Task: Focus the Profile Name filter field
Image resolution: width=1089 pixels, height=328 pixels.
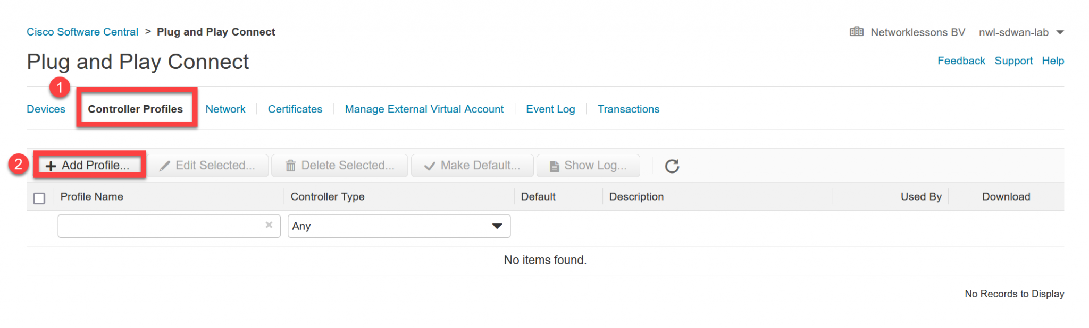Action: [x=160, y=226]
